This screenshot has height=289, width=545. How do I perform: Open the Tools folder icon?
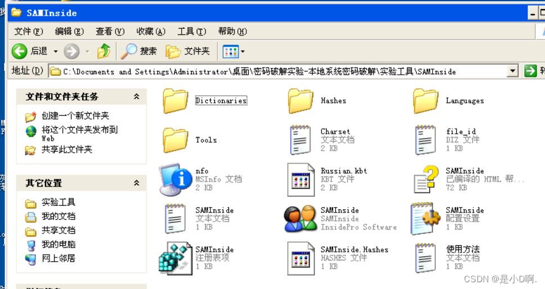175,140
